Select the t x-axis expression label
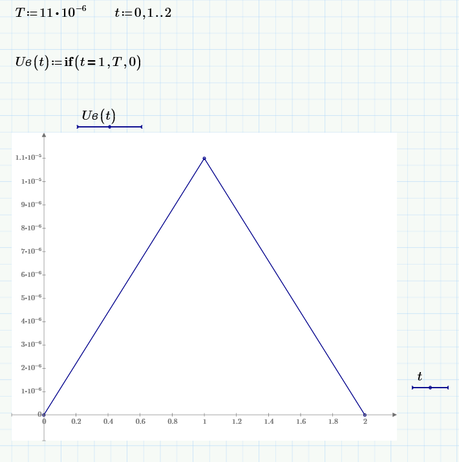 (420, 376)
